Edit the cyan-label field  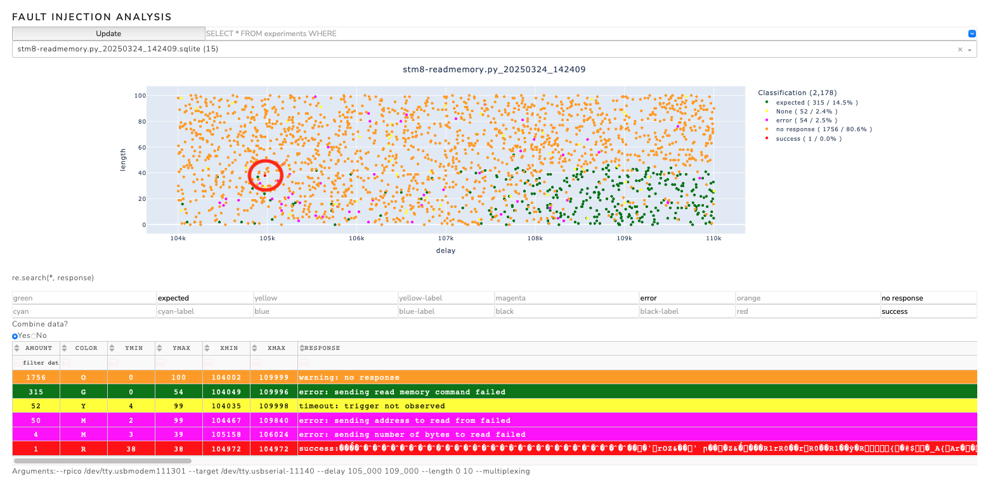(x=205, y=311)
